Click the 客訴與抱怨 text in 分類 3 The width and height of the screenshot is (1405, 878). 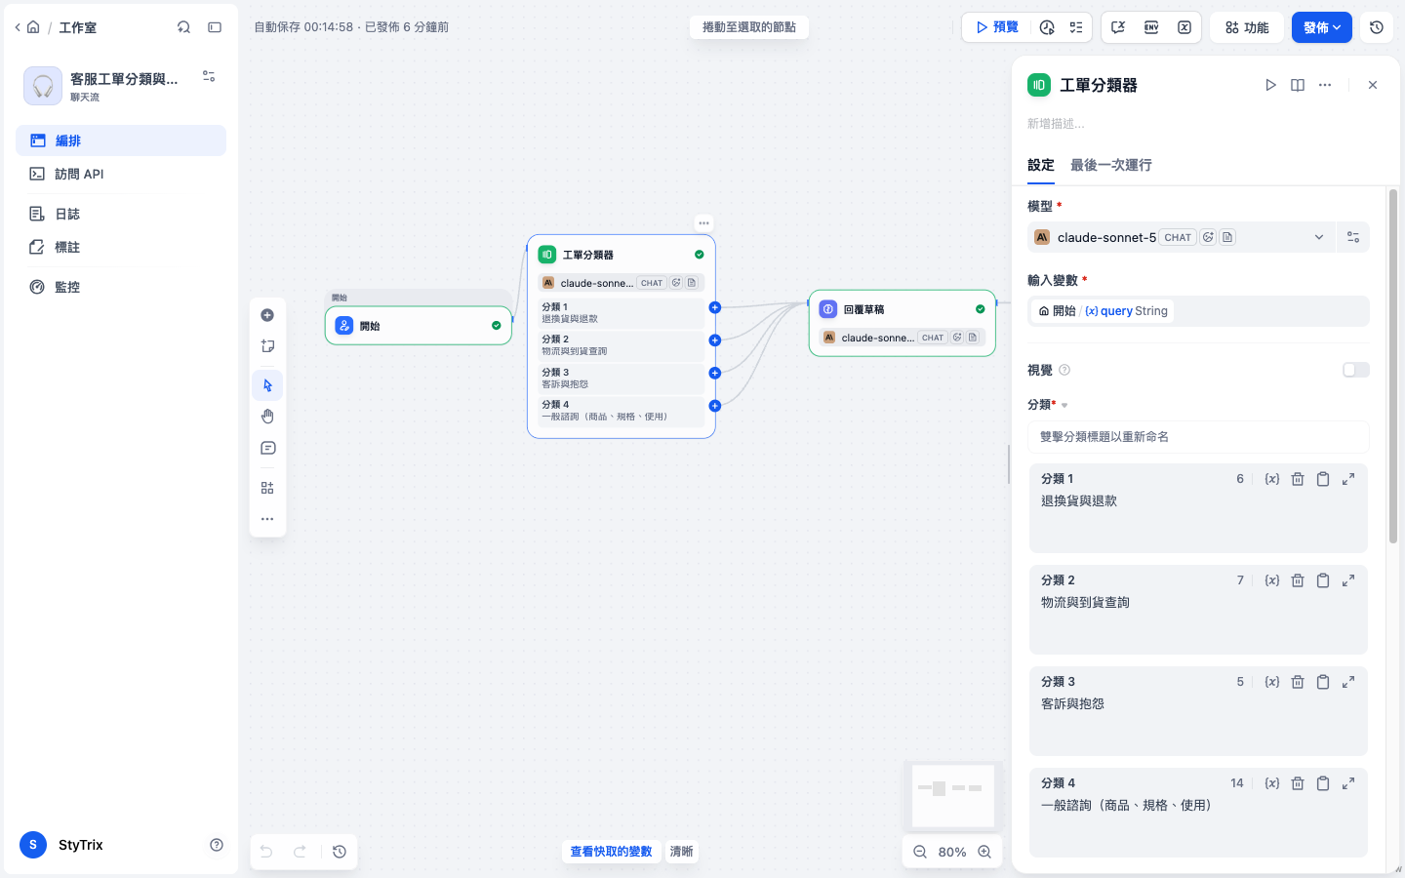[1072, 704]
